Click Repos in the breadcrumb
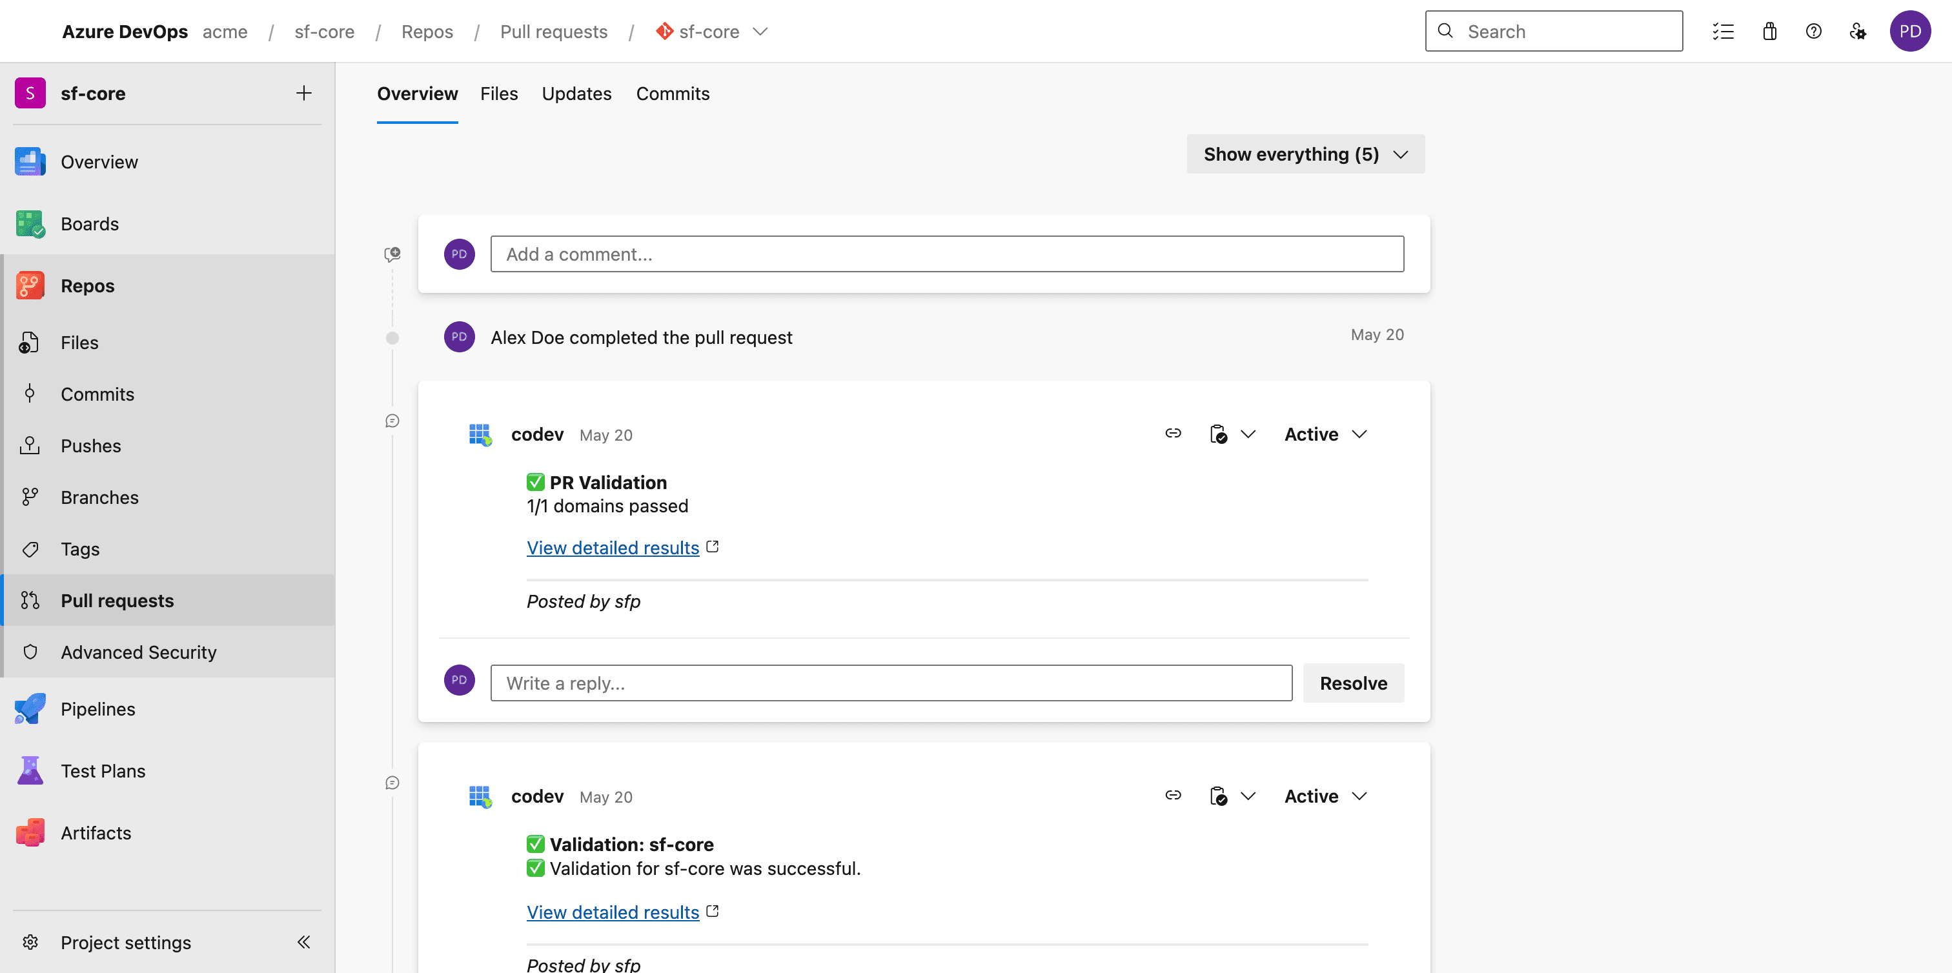Screen dimensions: 1952x973 [x=427, y=31]
